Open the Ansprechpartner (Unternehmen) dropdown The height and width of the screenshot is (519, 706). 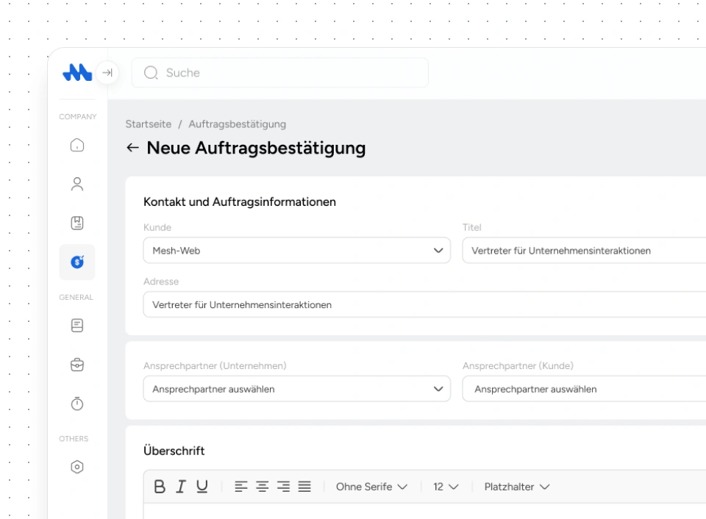tap(296, 389)
